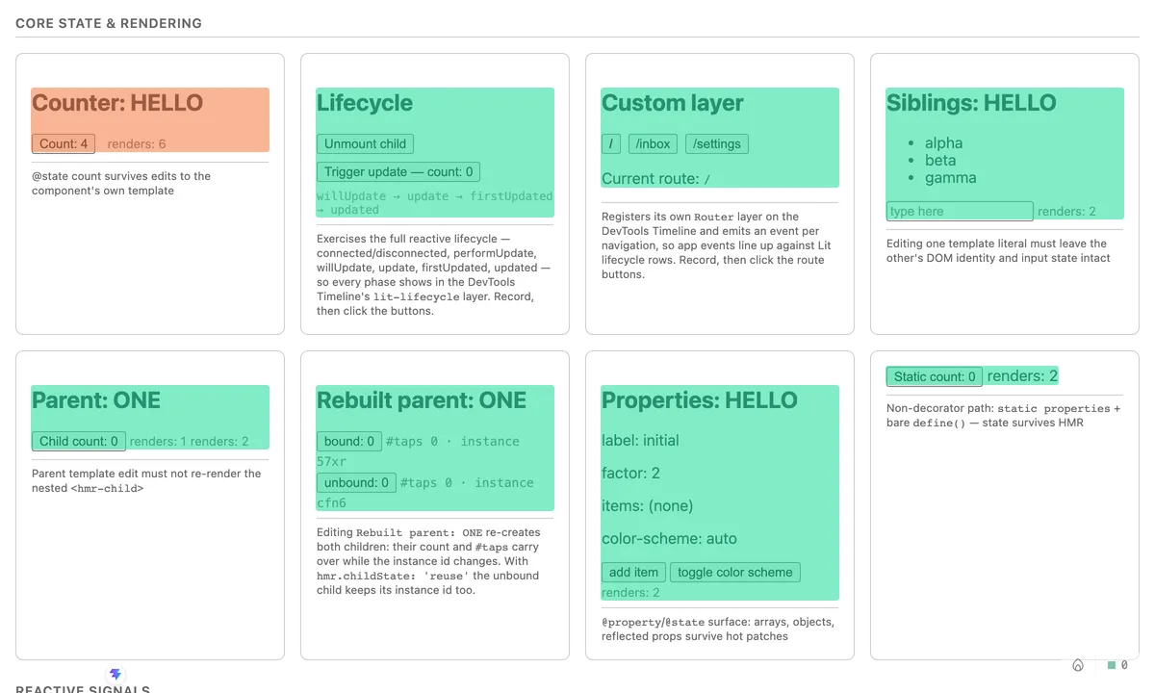This screenshot has width=1155, height=693.
Task: Increment the Child count button
Action: tap(79, 441)
